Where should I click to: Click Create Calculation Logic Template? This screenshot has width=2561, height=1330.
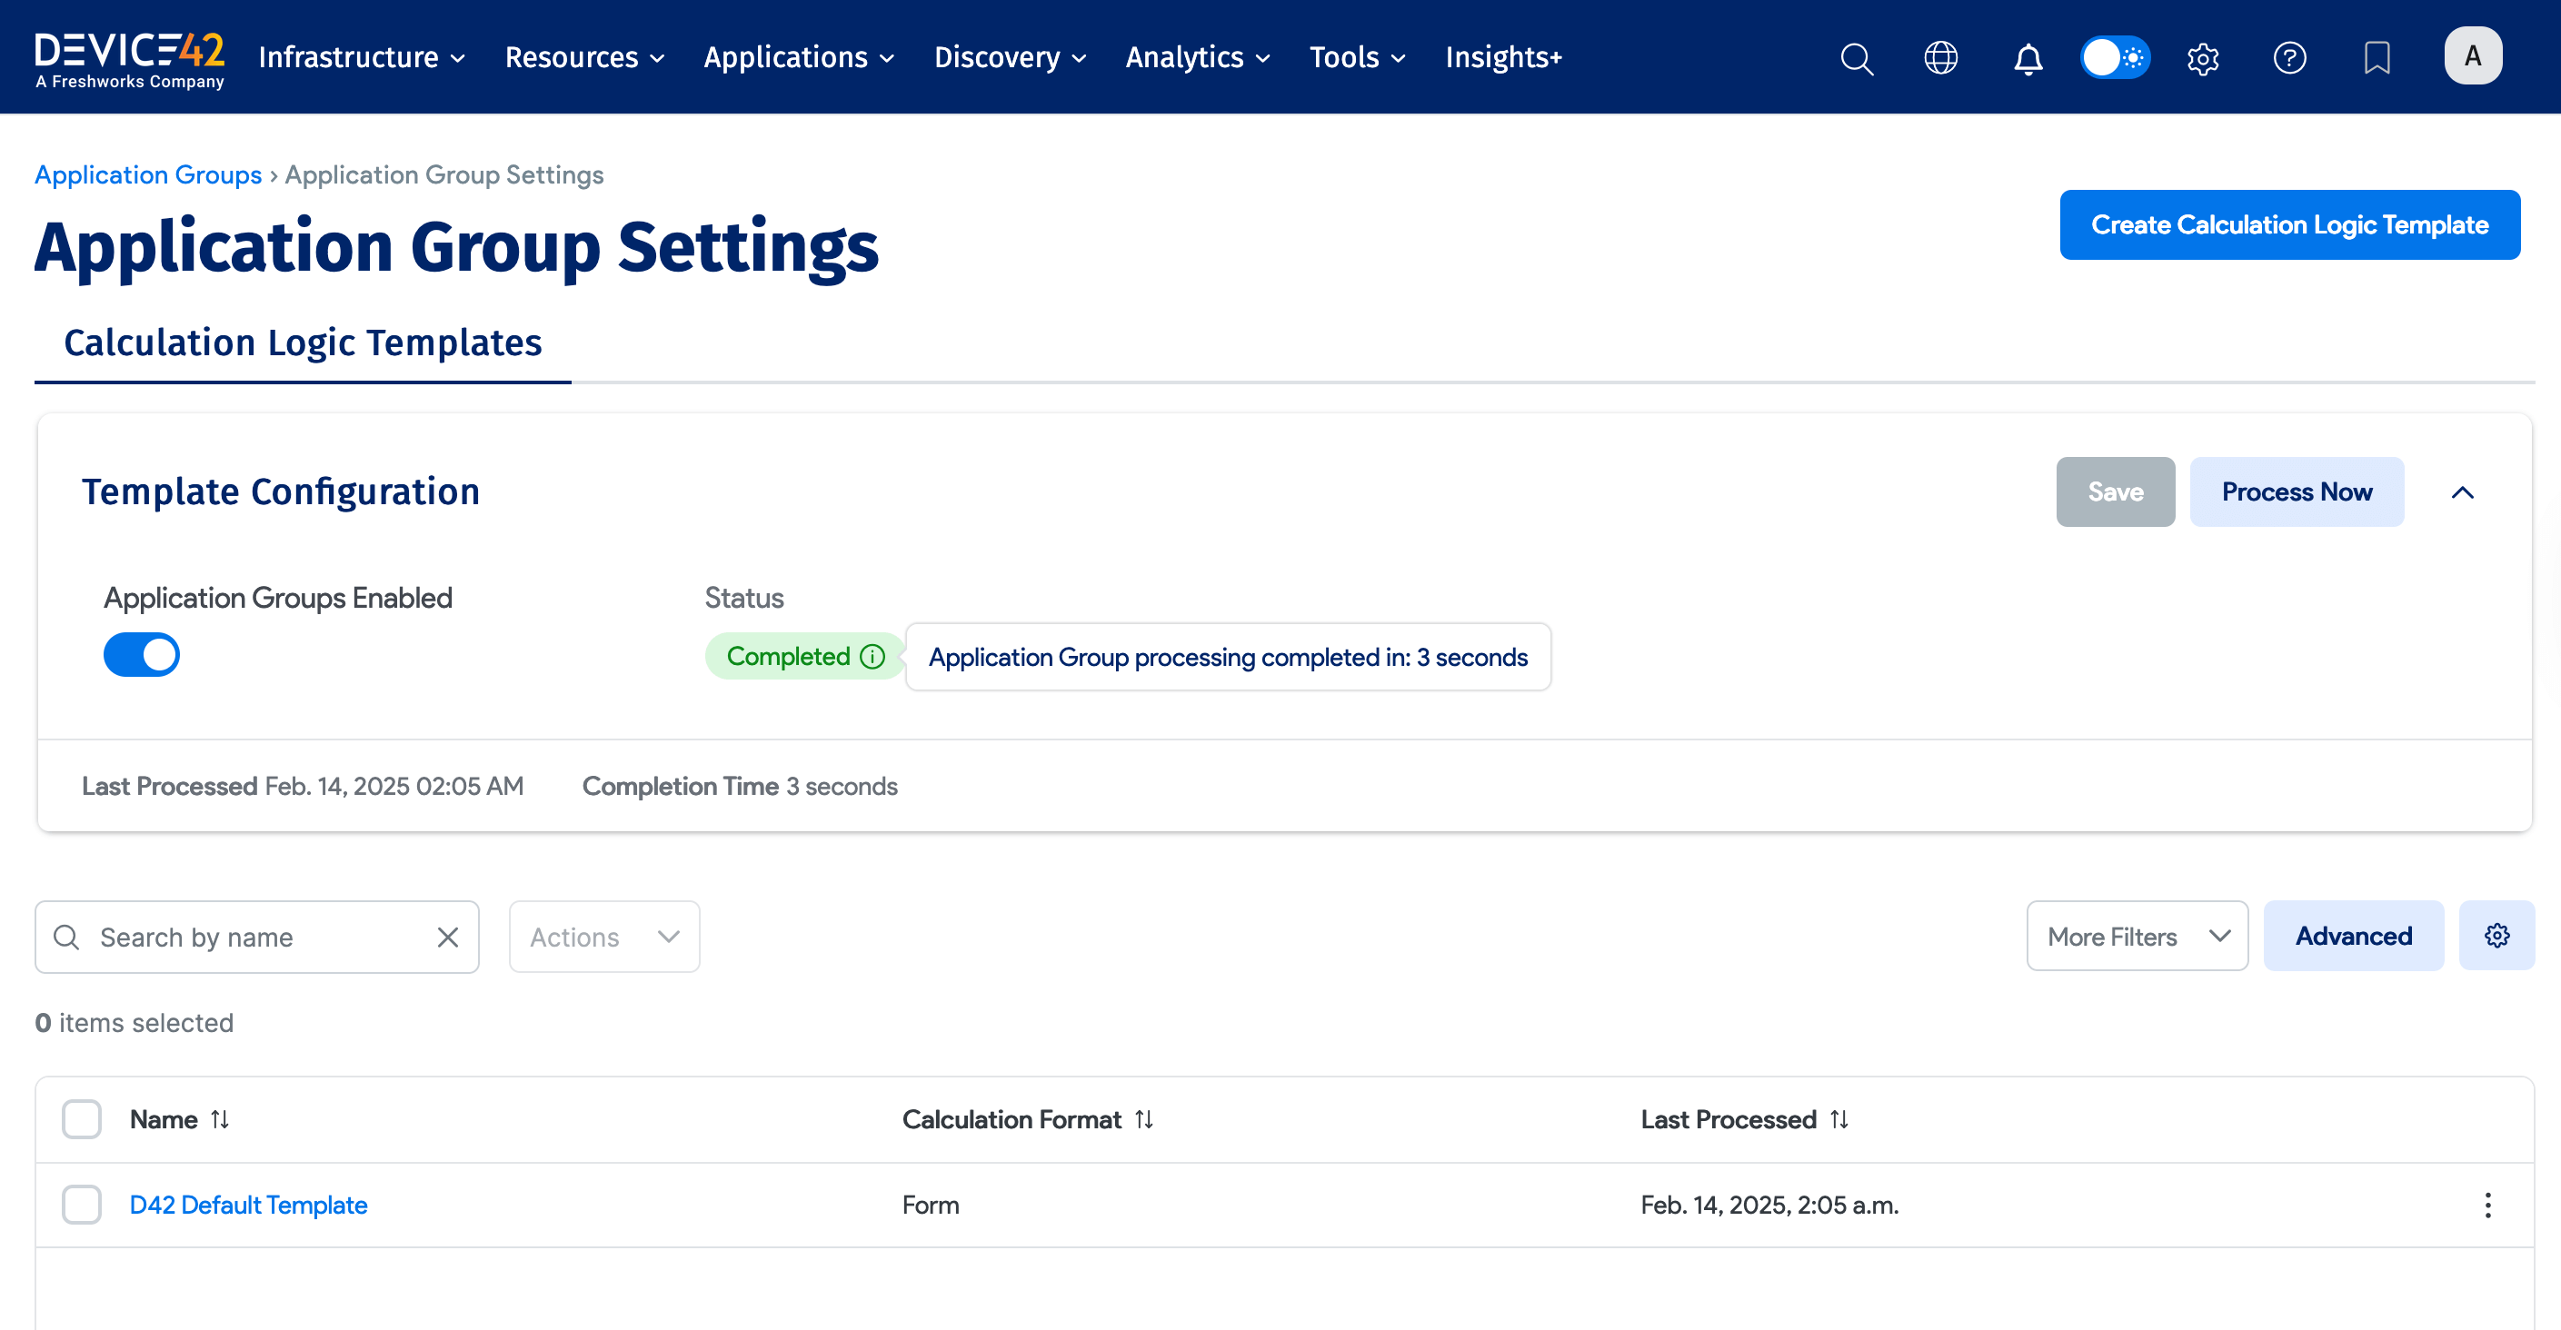coord(2289,224)
